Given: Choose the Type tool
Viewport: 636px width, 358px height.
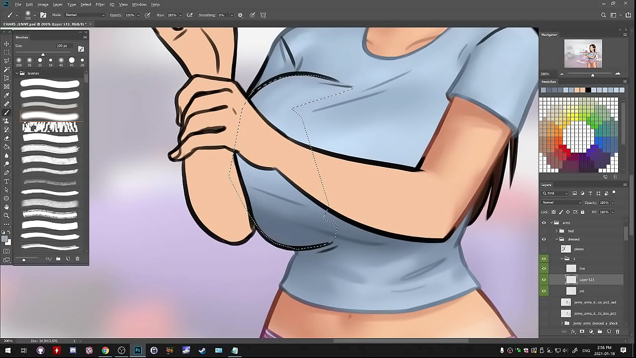Looking at the screenshot, I should tap(6, 181).
